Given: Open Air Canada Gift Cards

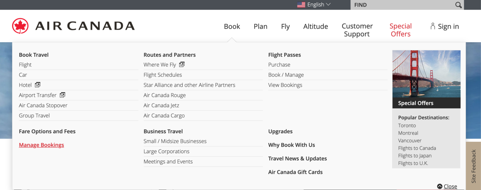Looking at the screenshot, I should [295, 172].
